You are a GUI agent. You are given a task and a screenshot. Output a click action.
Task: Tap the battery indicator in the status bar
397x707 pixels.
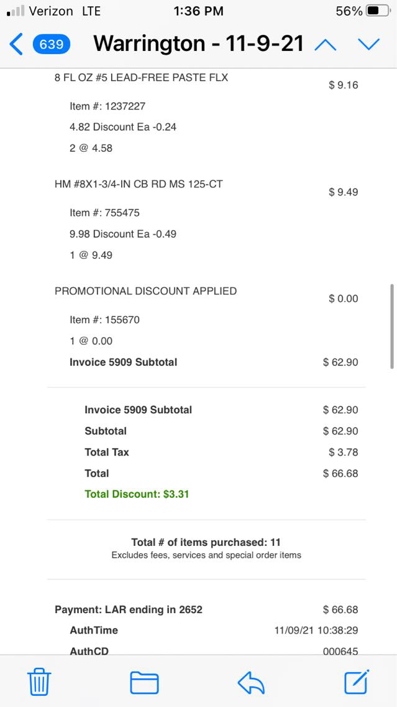378,11
